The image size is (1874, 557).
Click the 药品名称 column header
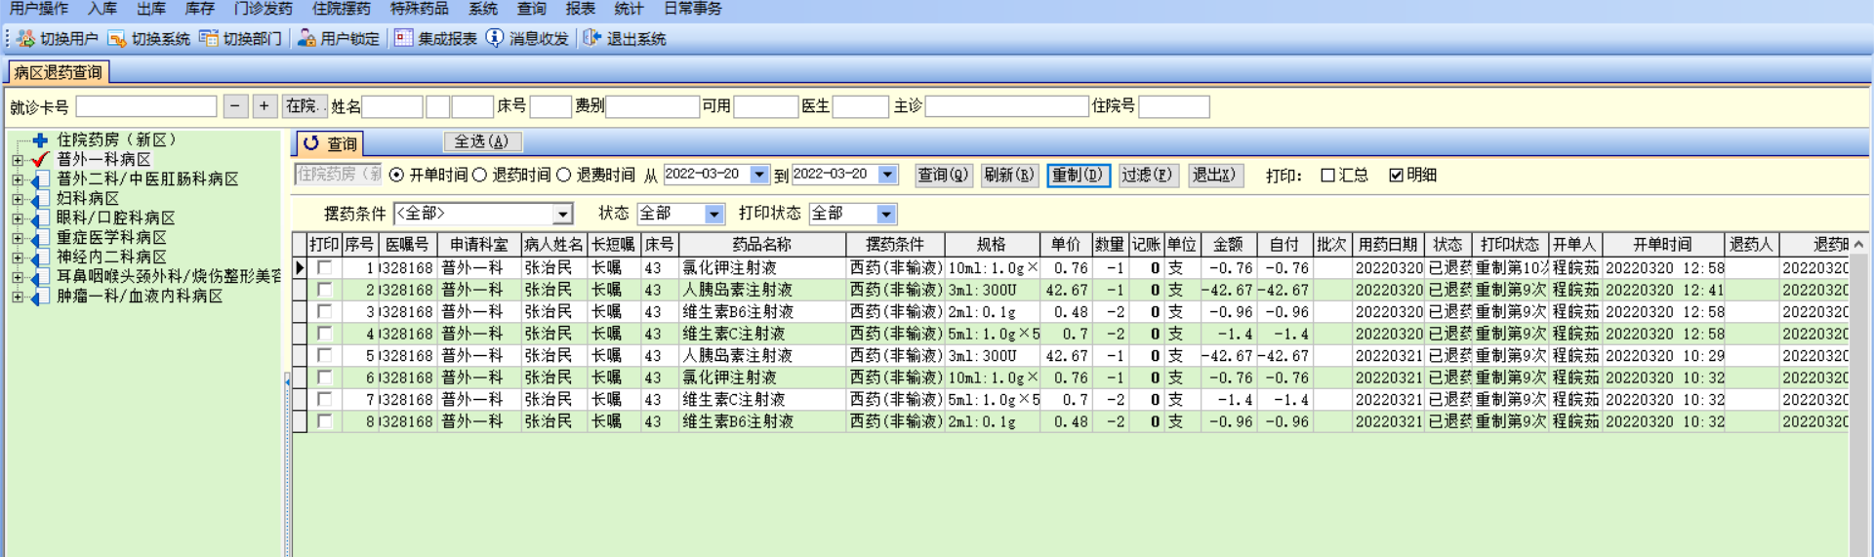click(x=762, y=245)
